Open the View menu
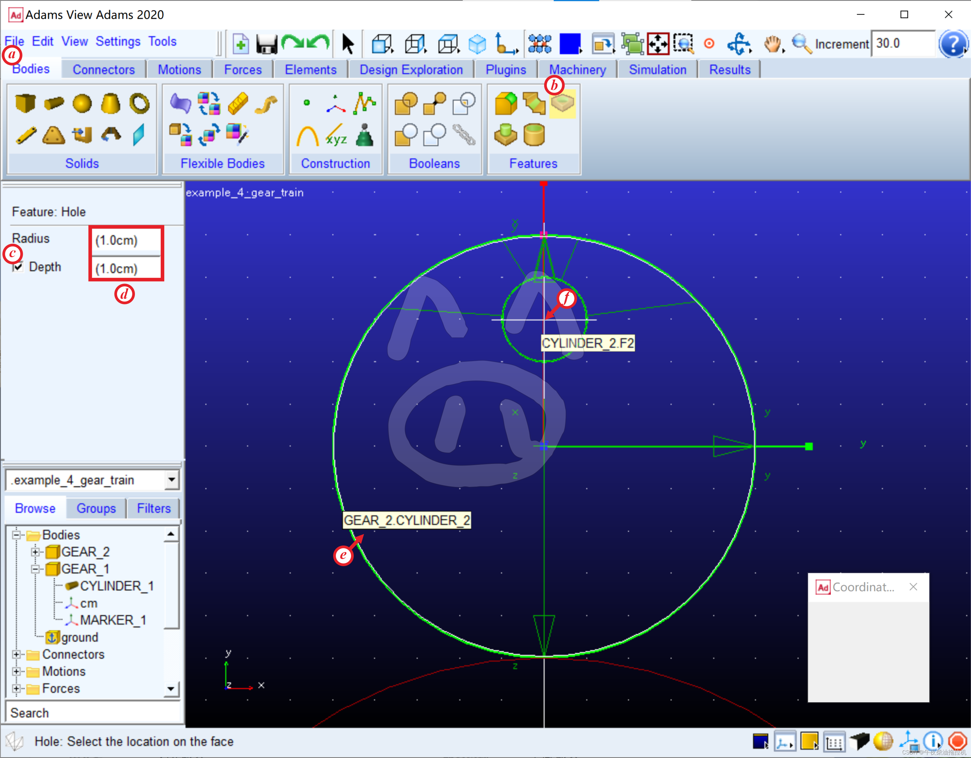 click(75, 41)
